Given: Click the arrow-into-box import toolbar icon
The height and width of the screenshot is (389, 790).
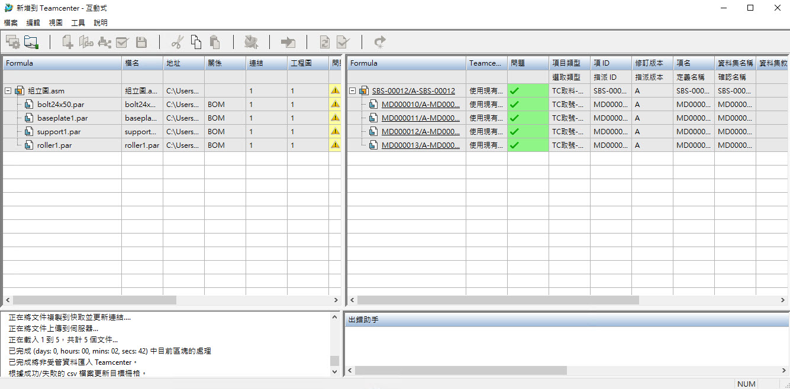Looking at the screenshot, I should pyautogui.click(x=288, y=42).
